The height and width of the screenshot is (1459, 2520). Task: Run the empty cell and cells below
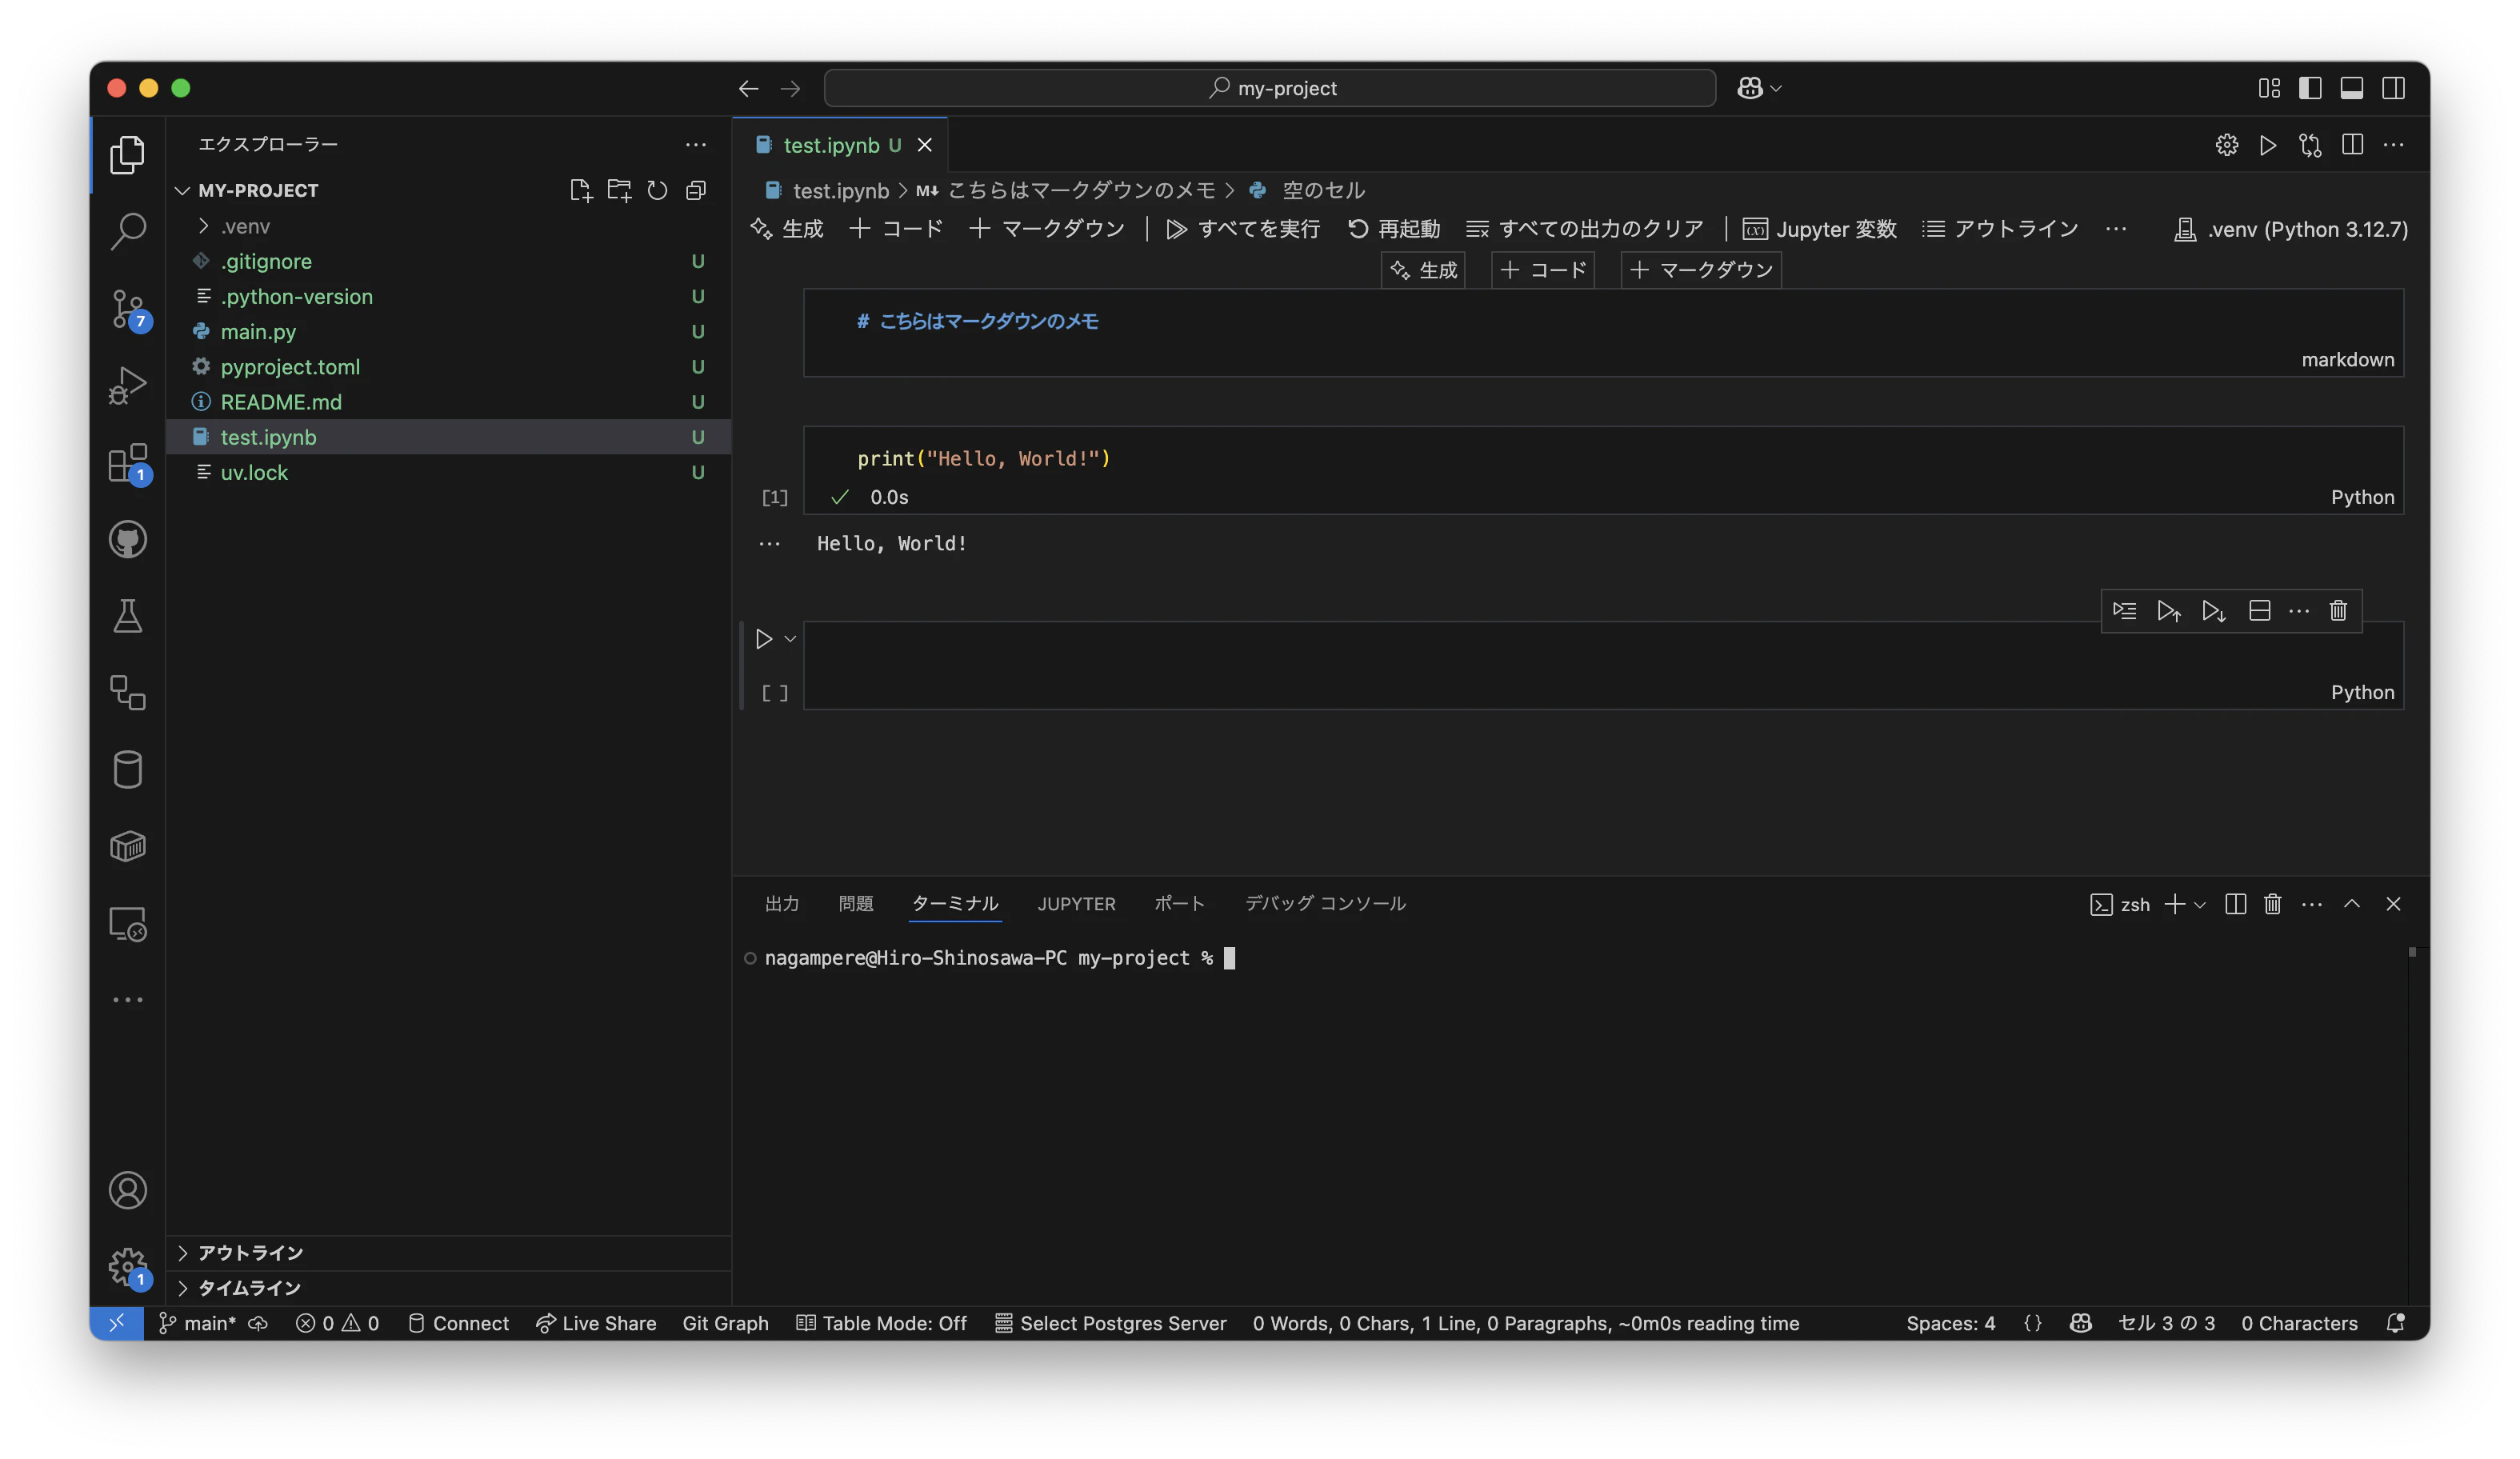(2213, 611)
